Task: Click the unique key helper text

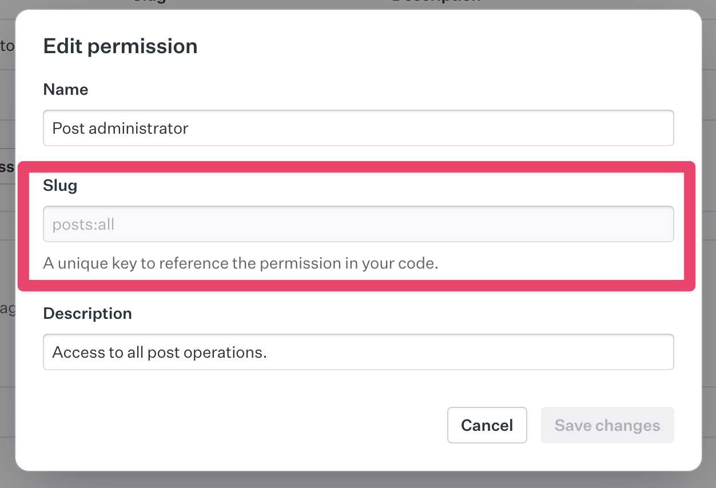Action: pos(241,263)
